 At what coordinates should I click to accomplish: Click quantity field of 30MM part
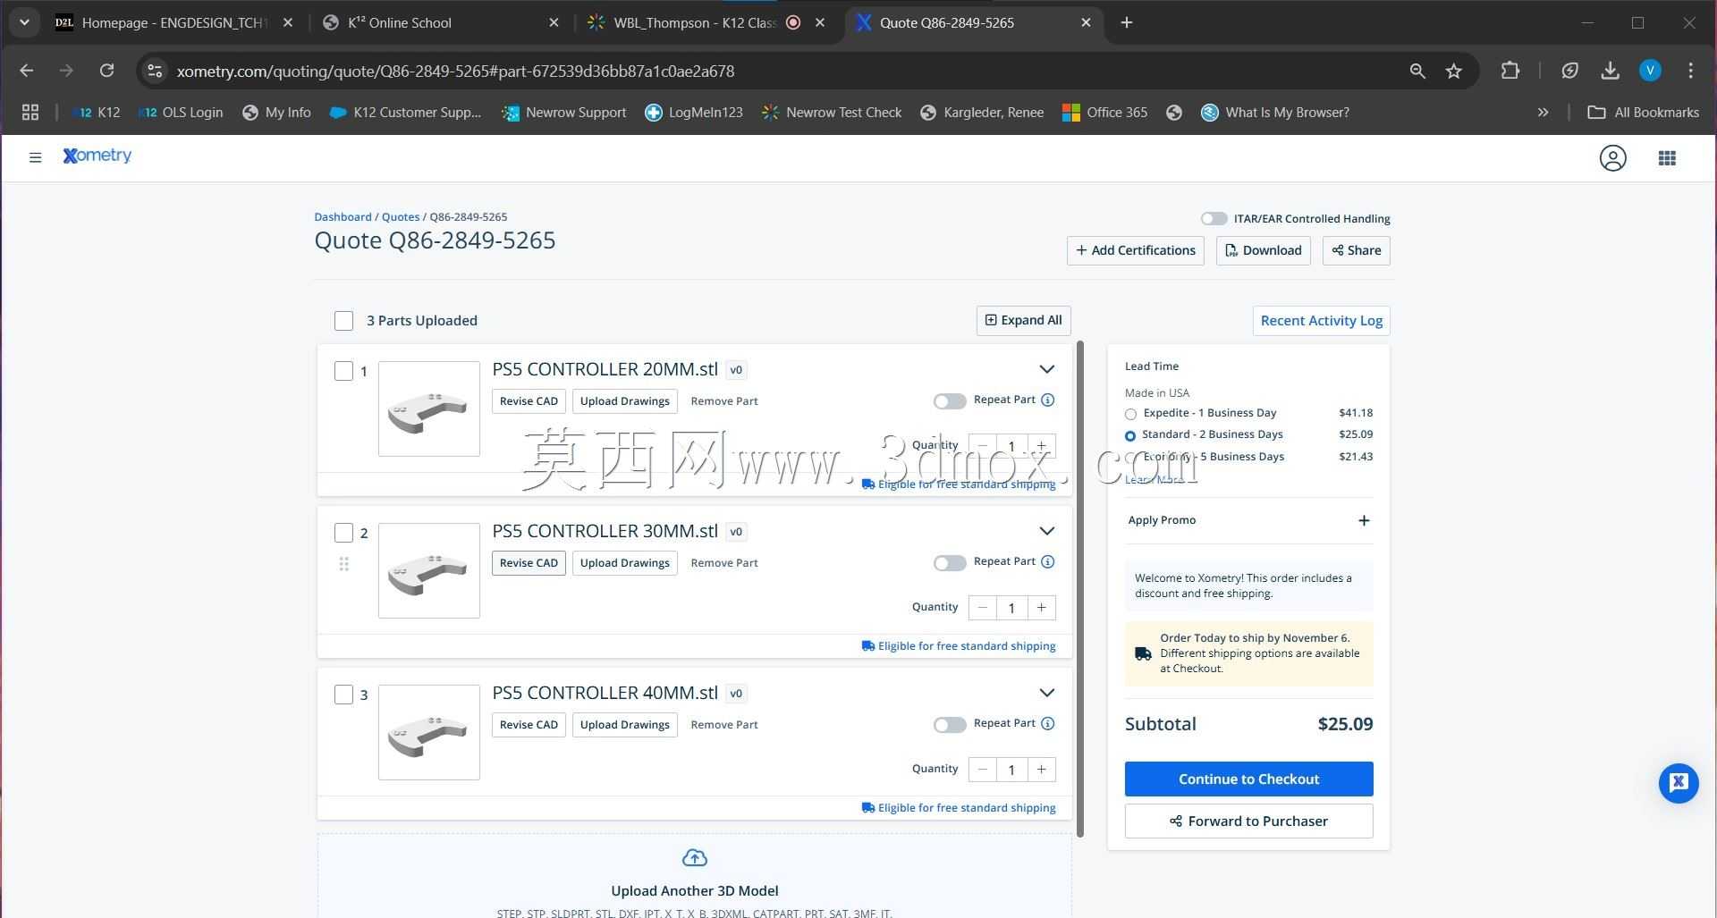pyautogui.click(x=1011, y=608)
